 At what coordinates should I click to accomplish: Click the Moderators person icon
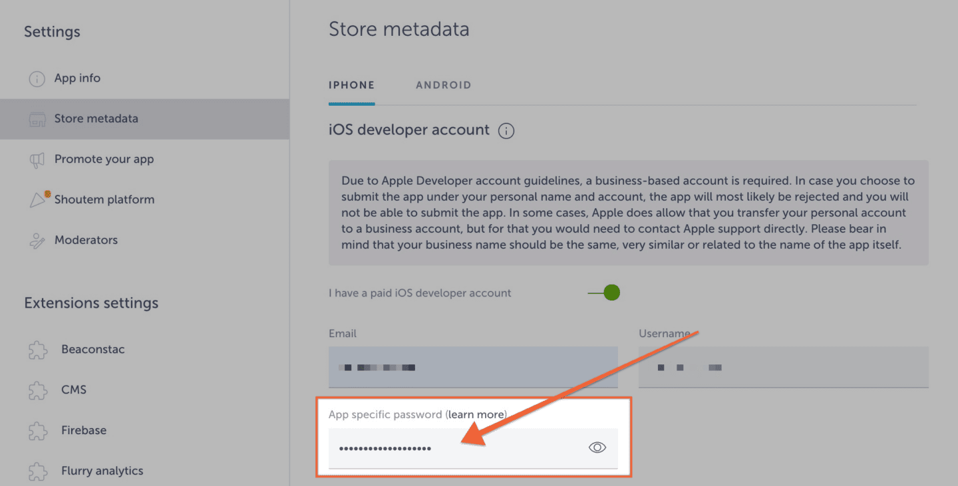pyautogui.click(x=37, y=241)
